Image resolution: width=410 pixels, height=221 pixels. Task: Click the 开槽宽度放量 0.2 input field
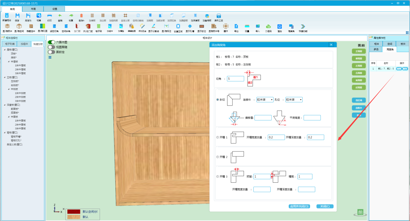click(276, 137)
